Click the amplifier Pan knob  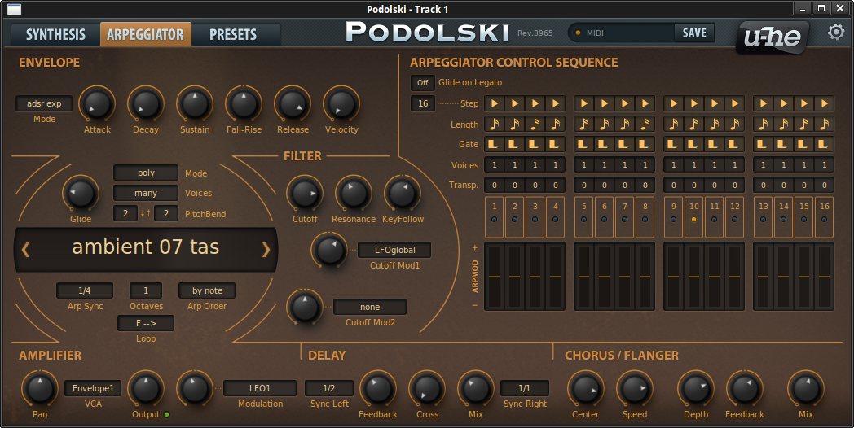[40, 388]
